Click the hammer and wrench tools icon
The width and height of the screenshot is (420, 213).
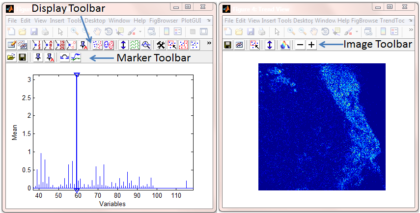click(x=160, y=45)
